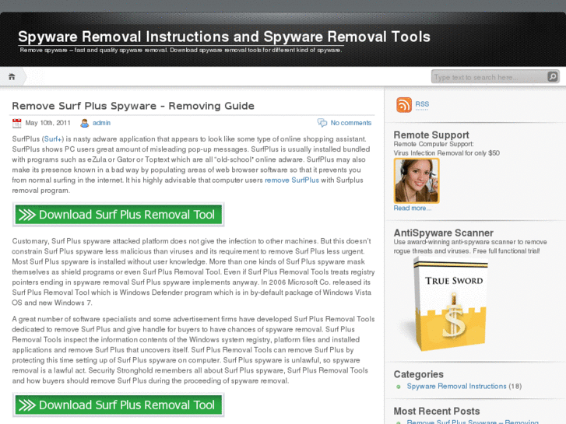The width and height of the screenshot is (566, 424).
Task: Click the 'Remote Support' sidebar heading
Action: coord(431,135)
